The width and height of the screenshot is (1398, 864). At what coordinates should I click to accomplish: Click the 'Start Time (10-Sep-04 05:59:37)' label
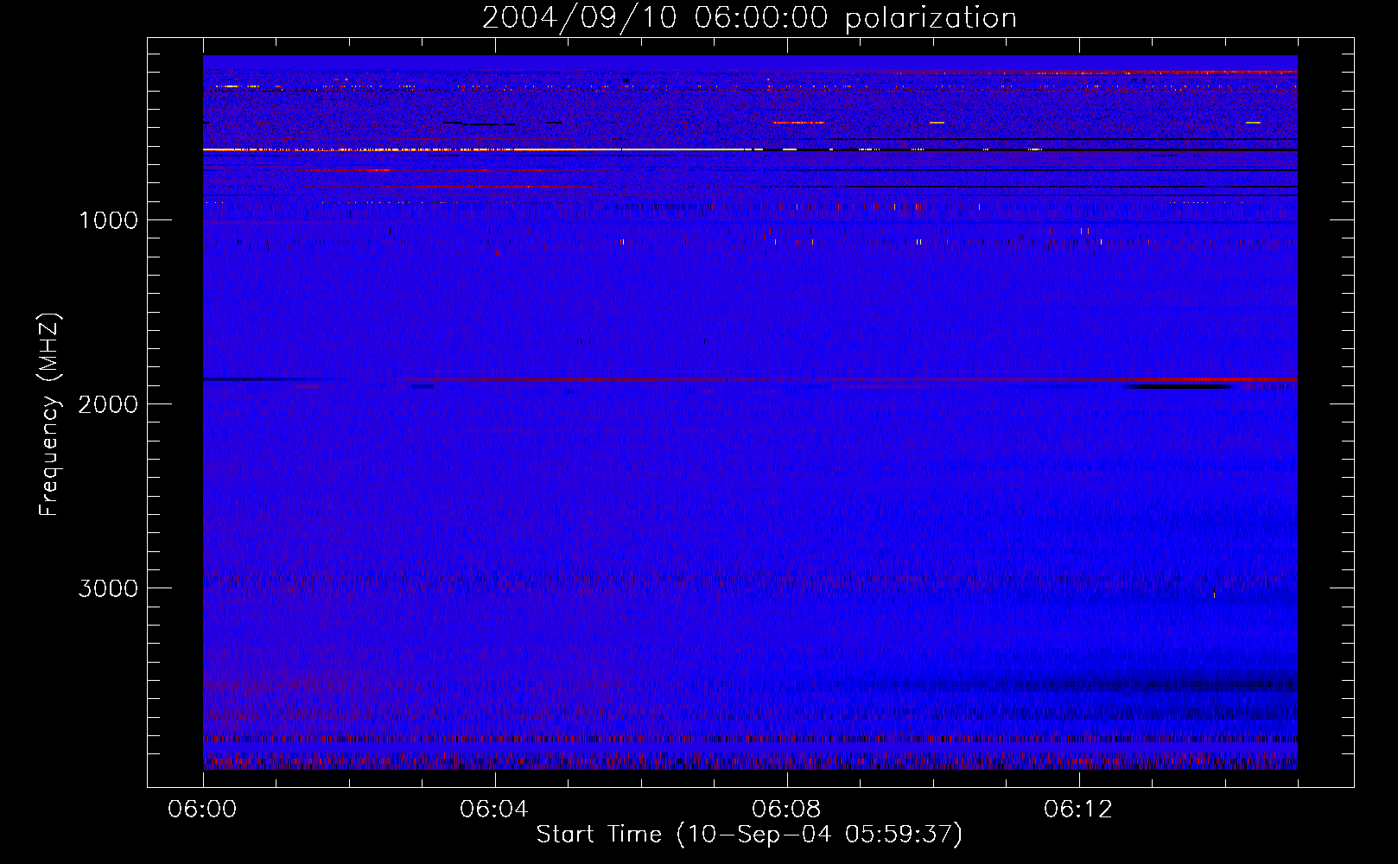click(x=749, y=835)
